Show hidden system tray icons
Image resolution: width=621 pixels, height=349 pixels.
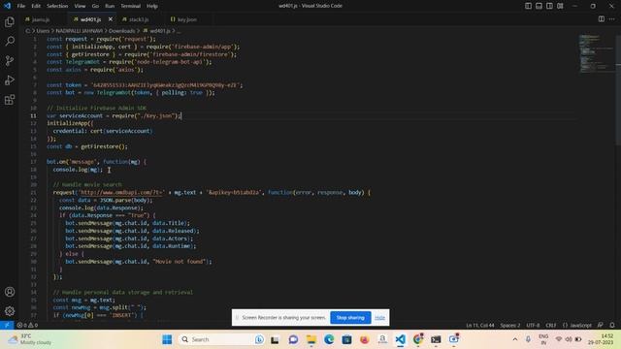(x=515, y=339)
